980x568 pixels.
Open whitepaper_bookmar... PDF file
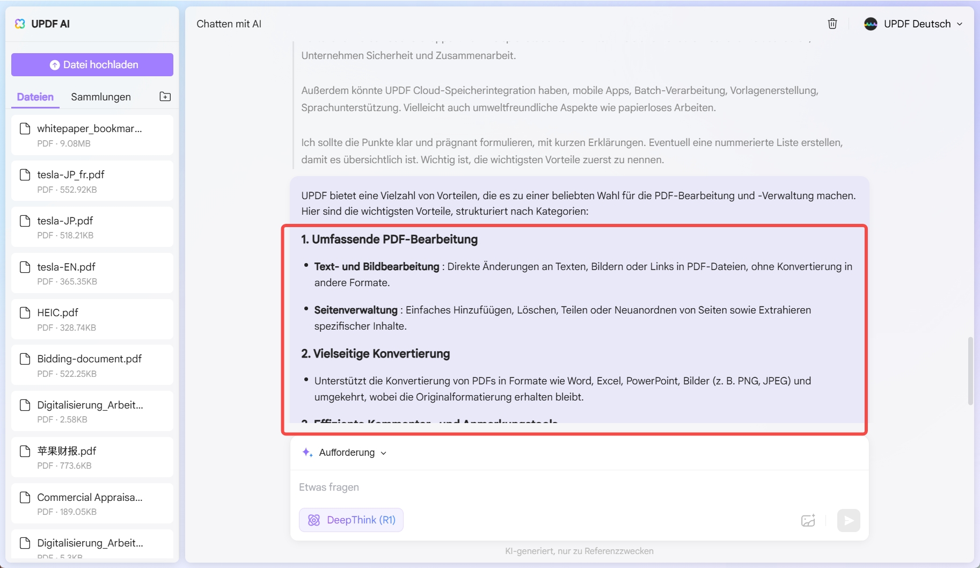[x=92, y=135]
